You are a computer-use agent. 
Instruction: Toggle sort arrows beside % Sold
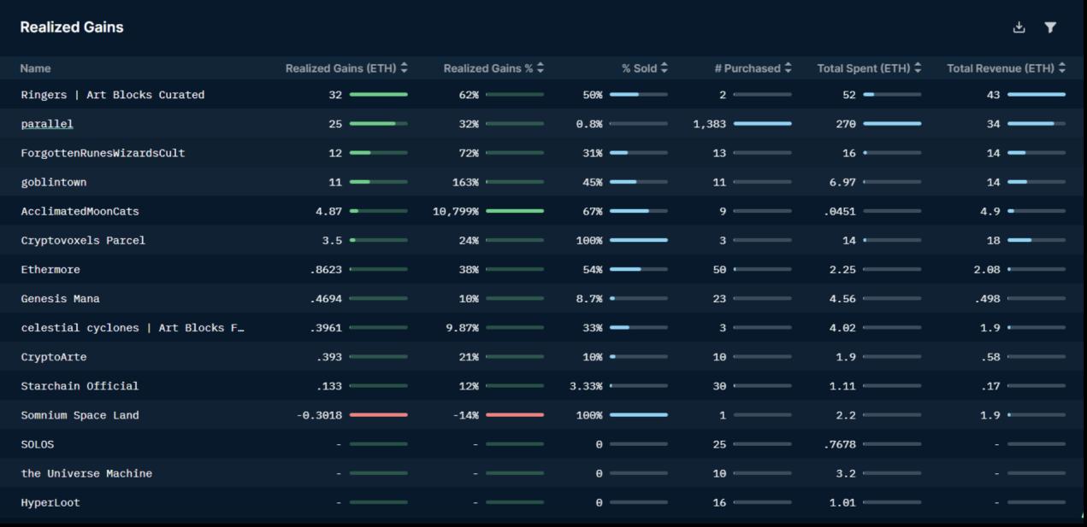(x=664, y=68)
